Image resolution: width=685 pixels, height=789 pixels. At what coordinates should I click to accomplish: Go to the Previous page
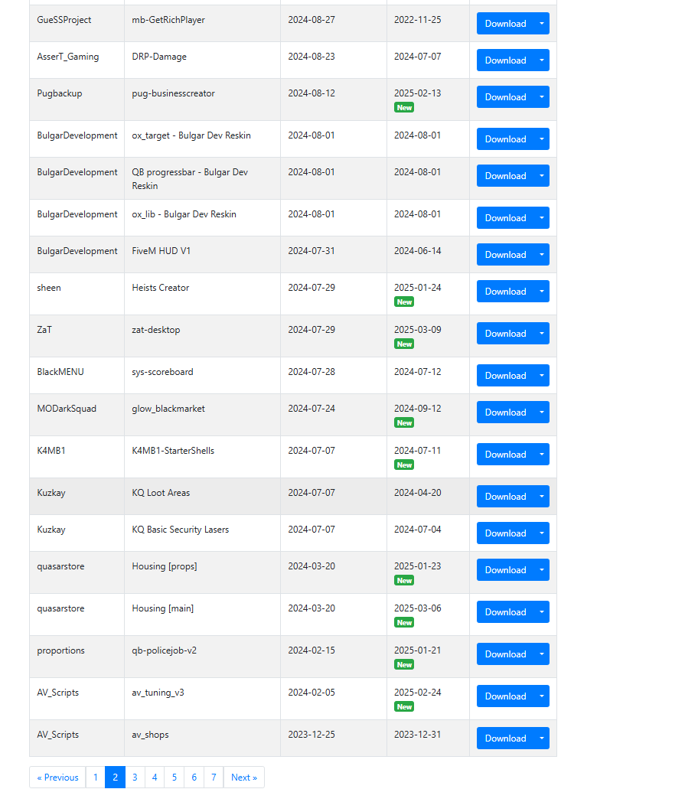[x=57, y=778]
